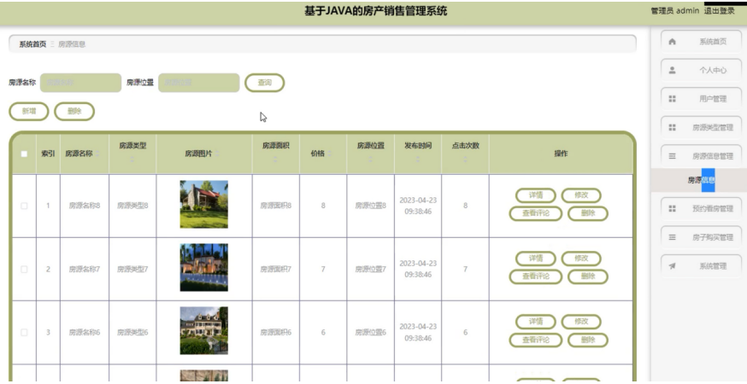
Task: Open 详情 for 房源名称8
Action: tap(536, 195)
